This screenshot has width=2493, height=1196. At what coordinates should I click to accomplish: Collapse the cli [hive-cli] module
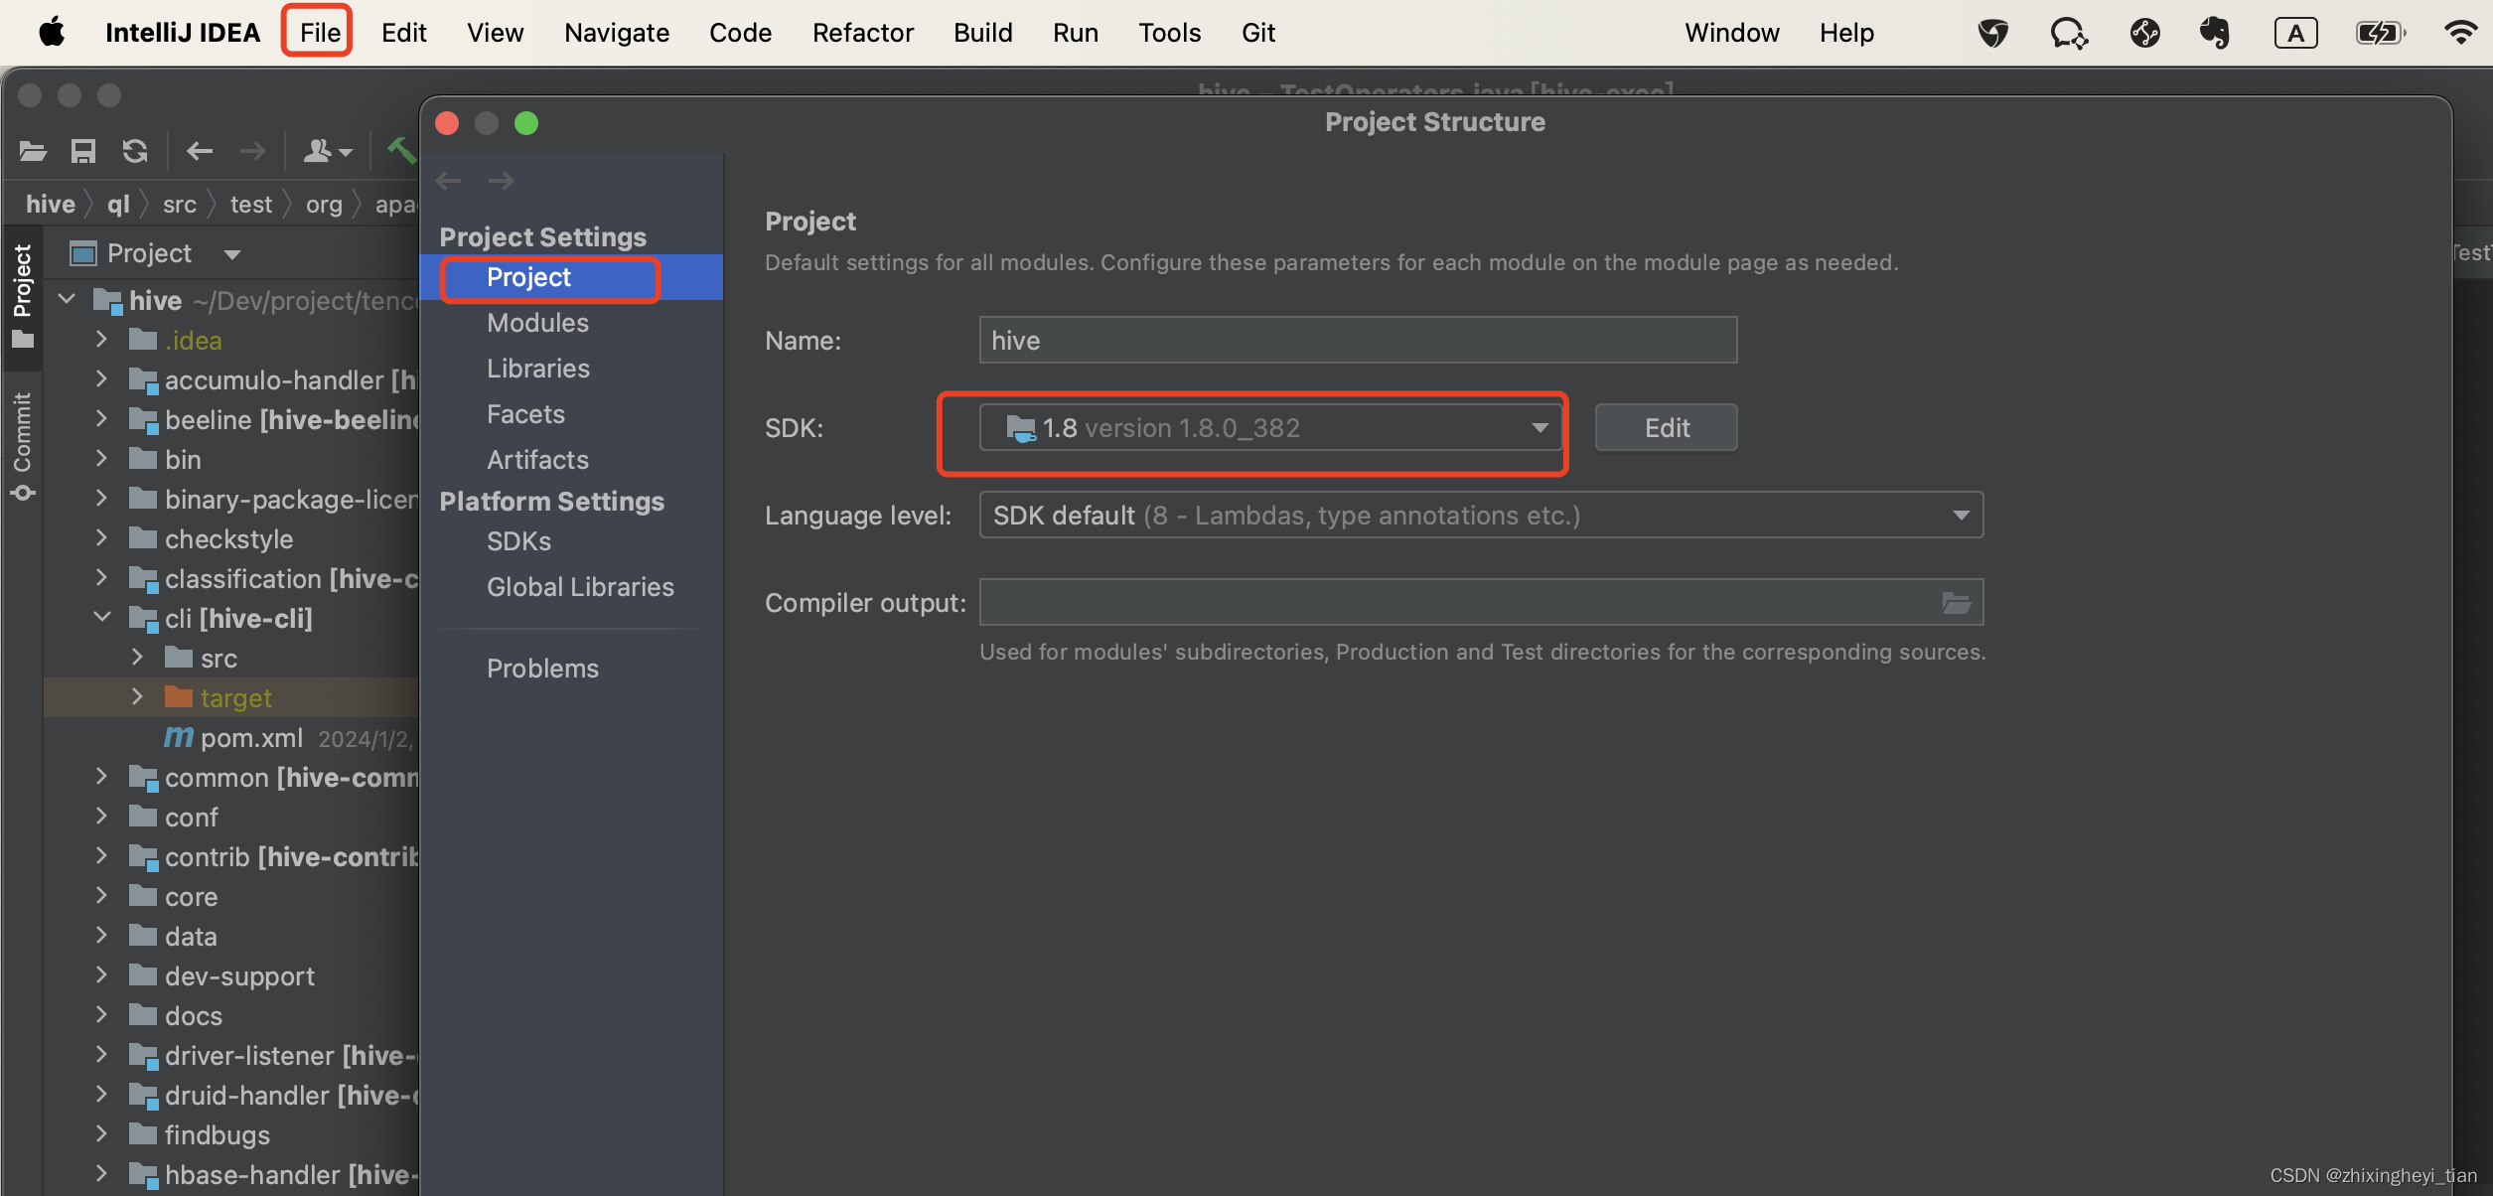pos(101,617)
